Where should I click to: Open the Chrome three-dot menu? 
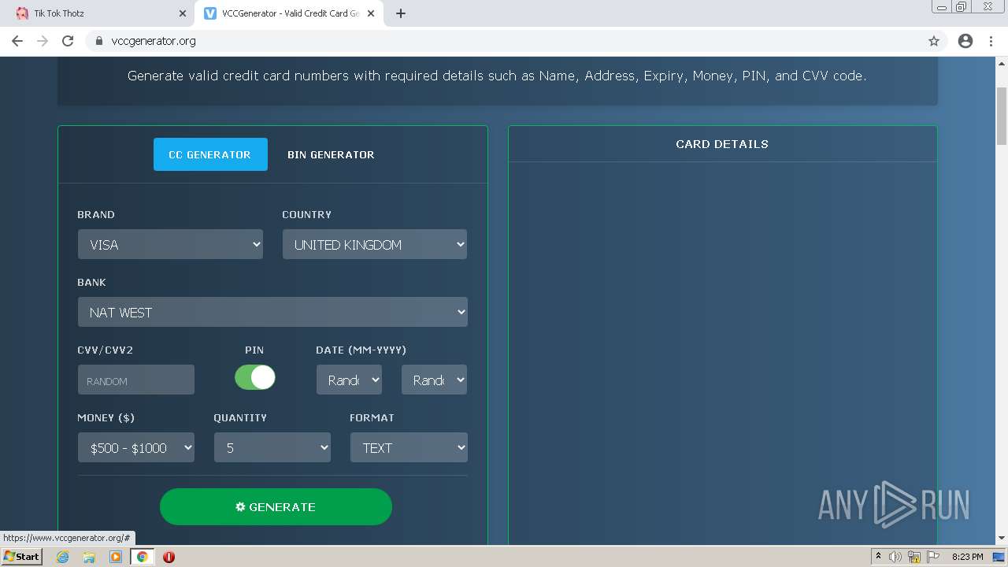(x=991, y=41)
